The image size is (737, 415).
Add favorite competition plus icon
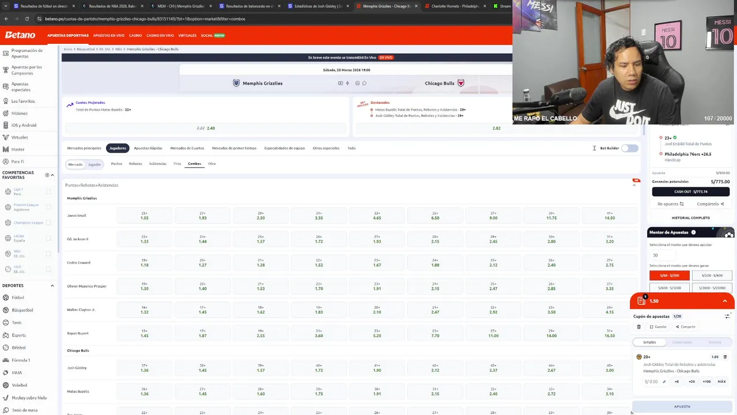(x=47, y=175)
